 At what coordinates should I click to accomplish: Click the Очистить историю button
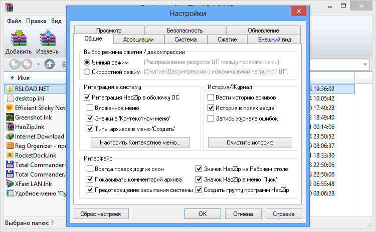pos(250,142)
